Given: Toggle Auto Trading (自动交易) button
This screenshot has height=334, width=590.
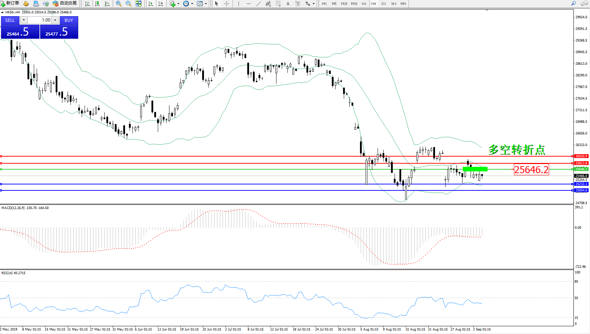Looking at the screenshot, I should pos(64,4).
